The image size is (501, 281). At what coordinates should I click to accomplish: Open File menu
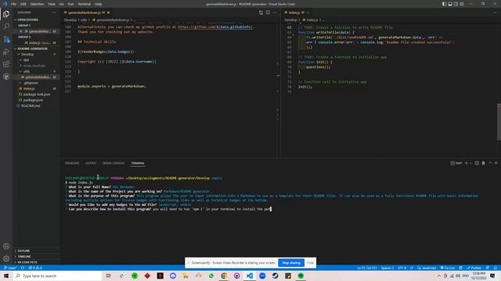point(13,4)
